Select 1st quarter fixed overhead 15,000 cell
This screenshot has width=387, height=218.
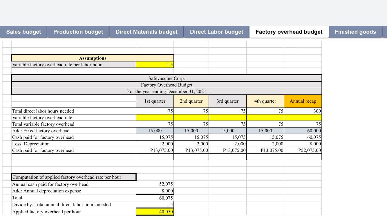coord(155,131)
